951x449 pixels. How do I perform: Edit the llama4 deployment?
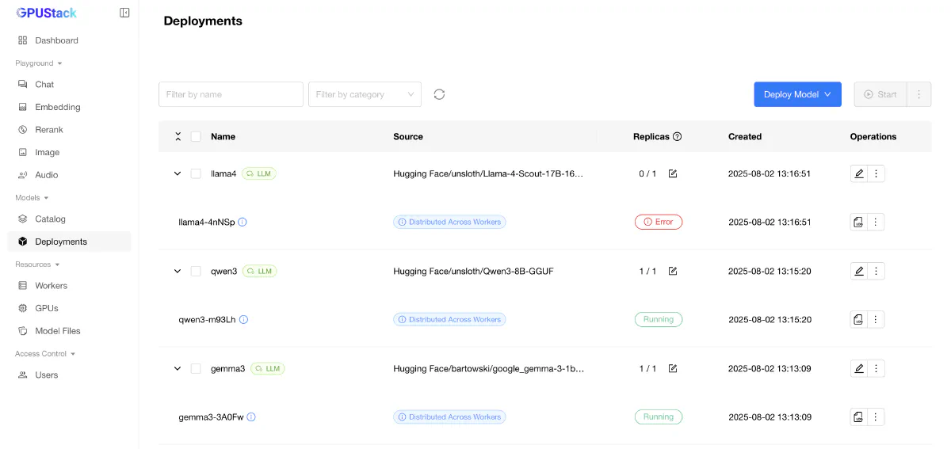(859, 173)
